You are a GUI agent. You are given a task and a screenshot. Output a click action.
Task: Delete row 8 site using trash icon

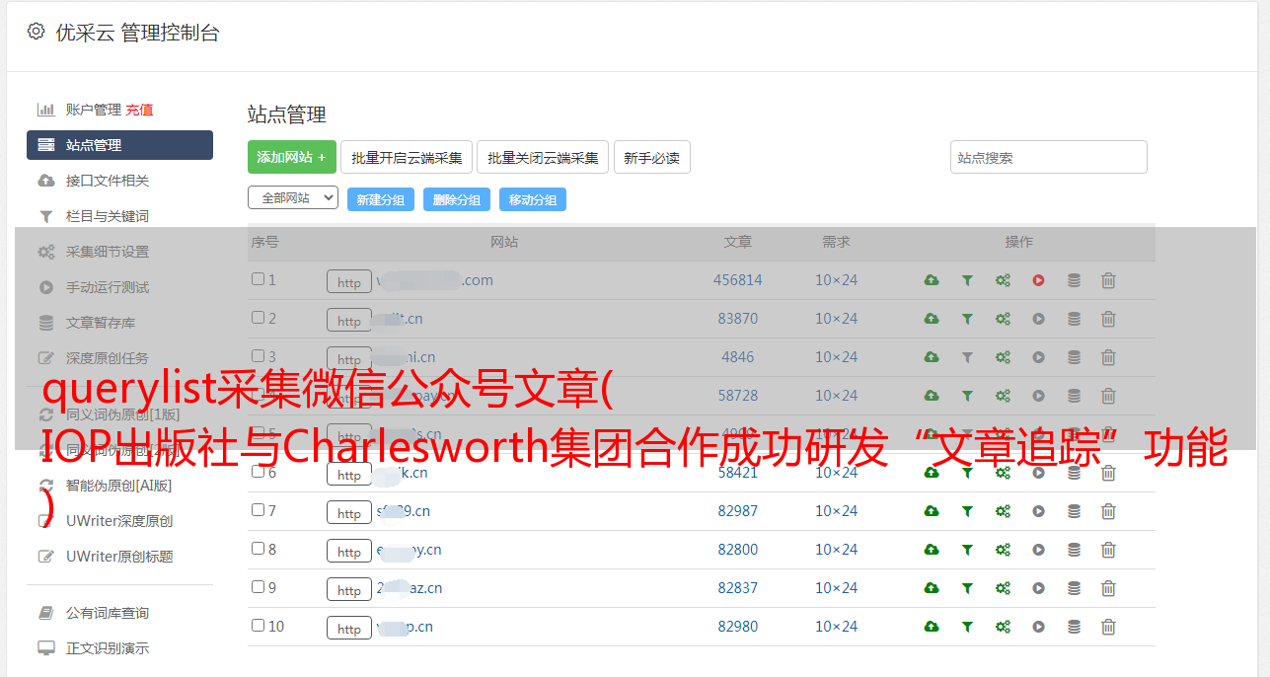(1108, 550)
